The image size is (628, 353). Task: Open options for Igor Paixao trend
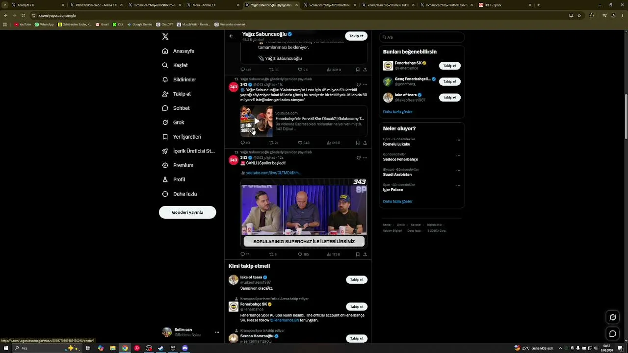click(458, 186)
